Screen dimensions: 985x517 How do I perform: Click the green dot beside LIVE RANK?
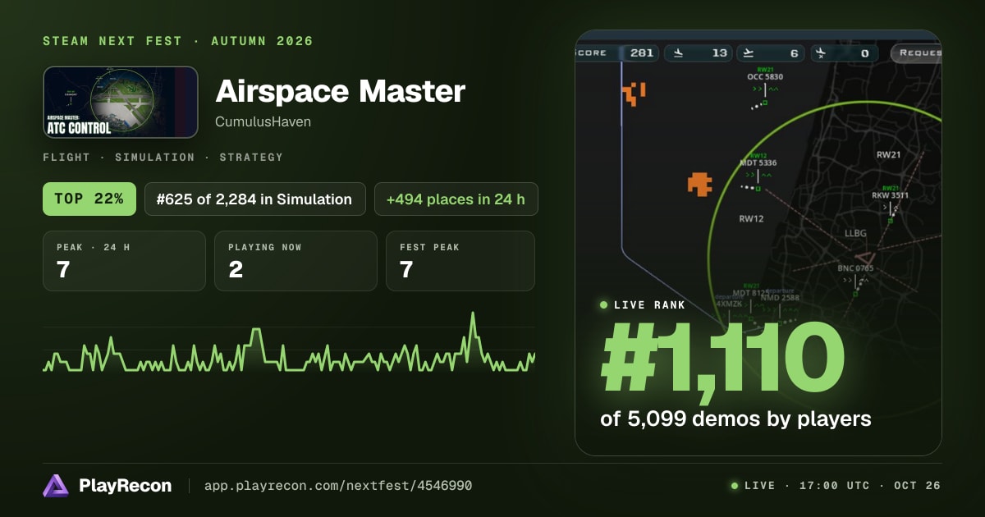pyautogui.click(x=604, y=305)
